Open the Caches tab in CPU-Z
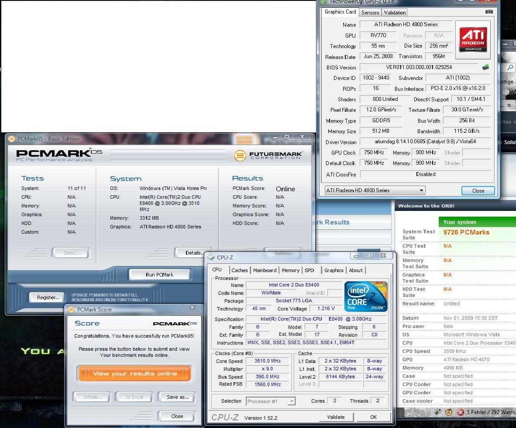 (x=239, y=270)
